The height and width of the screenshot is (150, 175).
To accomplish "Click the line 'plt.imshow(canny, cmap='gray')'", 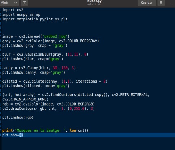I will [x=33, y=72].
